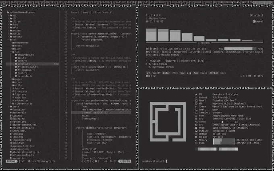The image size is (274, 171).
Task: Select the SoundCloud source
Action: [x=234, y=52]
